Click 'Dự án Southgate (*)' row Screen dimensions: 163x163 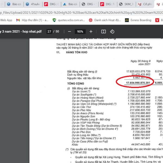click(84, 95)
